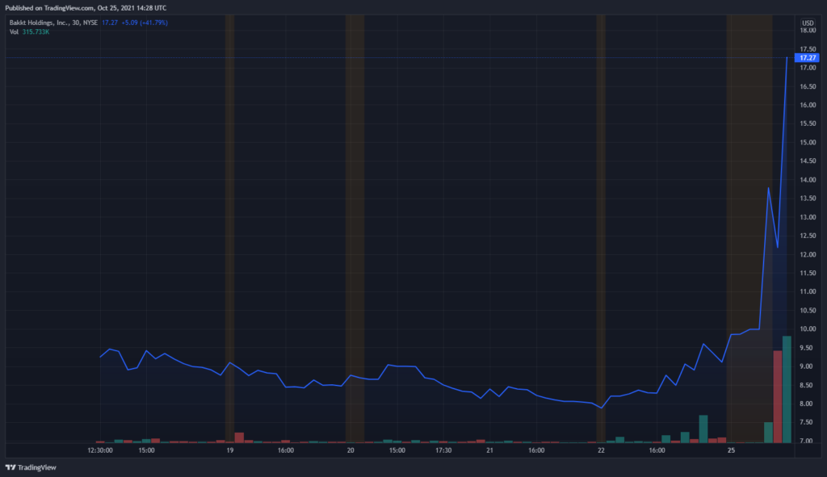Click the 19 date marker on time axis
Image resolution: width=827 pixels, height=477 pixels.
tap(230, 450)
